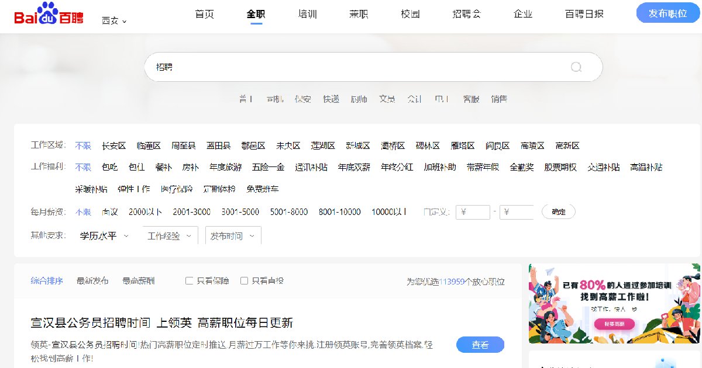702x368 pixels.
Task: Select the 五险一金 benefit filter
Action: pos(268,168)
